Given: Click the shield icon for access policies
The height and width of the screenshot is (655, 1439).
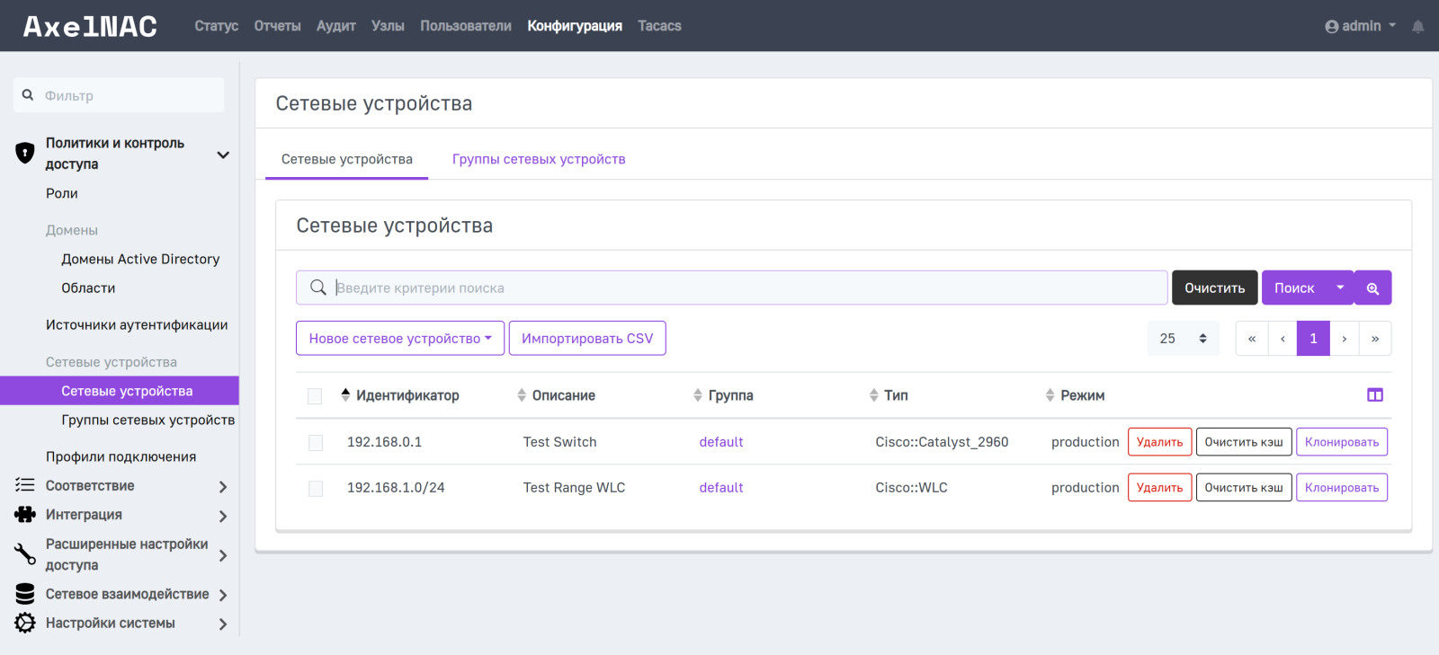Looking at the screenshot, I should (25, 153).
